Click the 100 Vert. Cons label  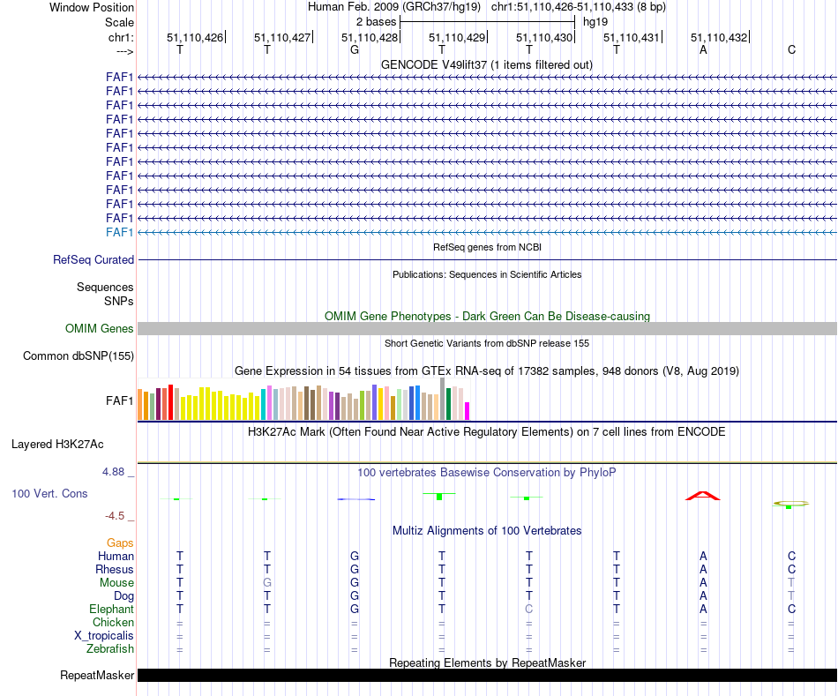point(49,493)
